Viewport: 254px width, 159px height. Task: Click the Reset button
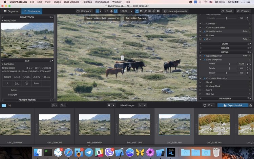pos(227,11)
